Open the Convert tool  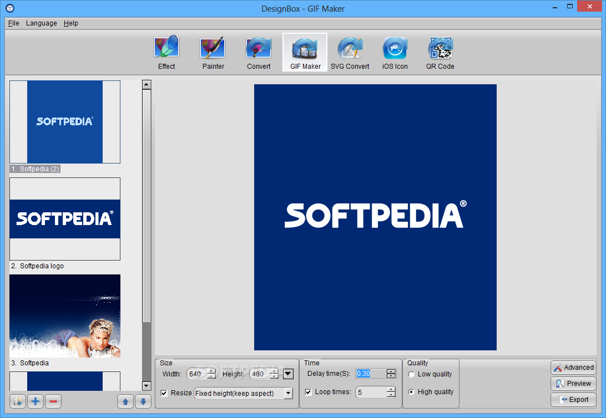click(259, 53)
